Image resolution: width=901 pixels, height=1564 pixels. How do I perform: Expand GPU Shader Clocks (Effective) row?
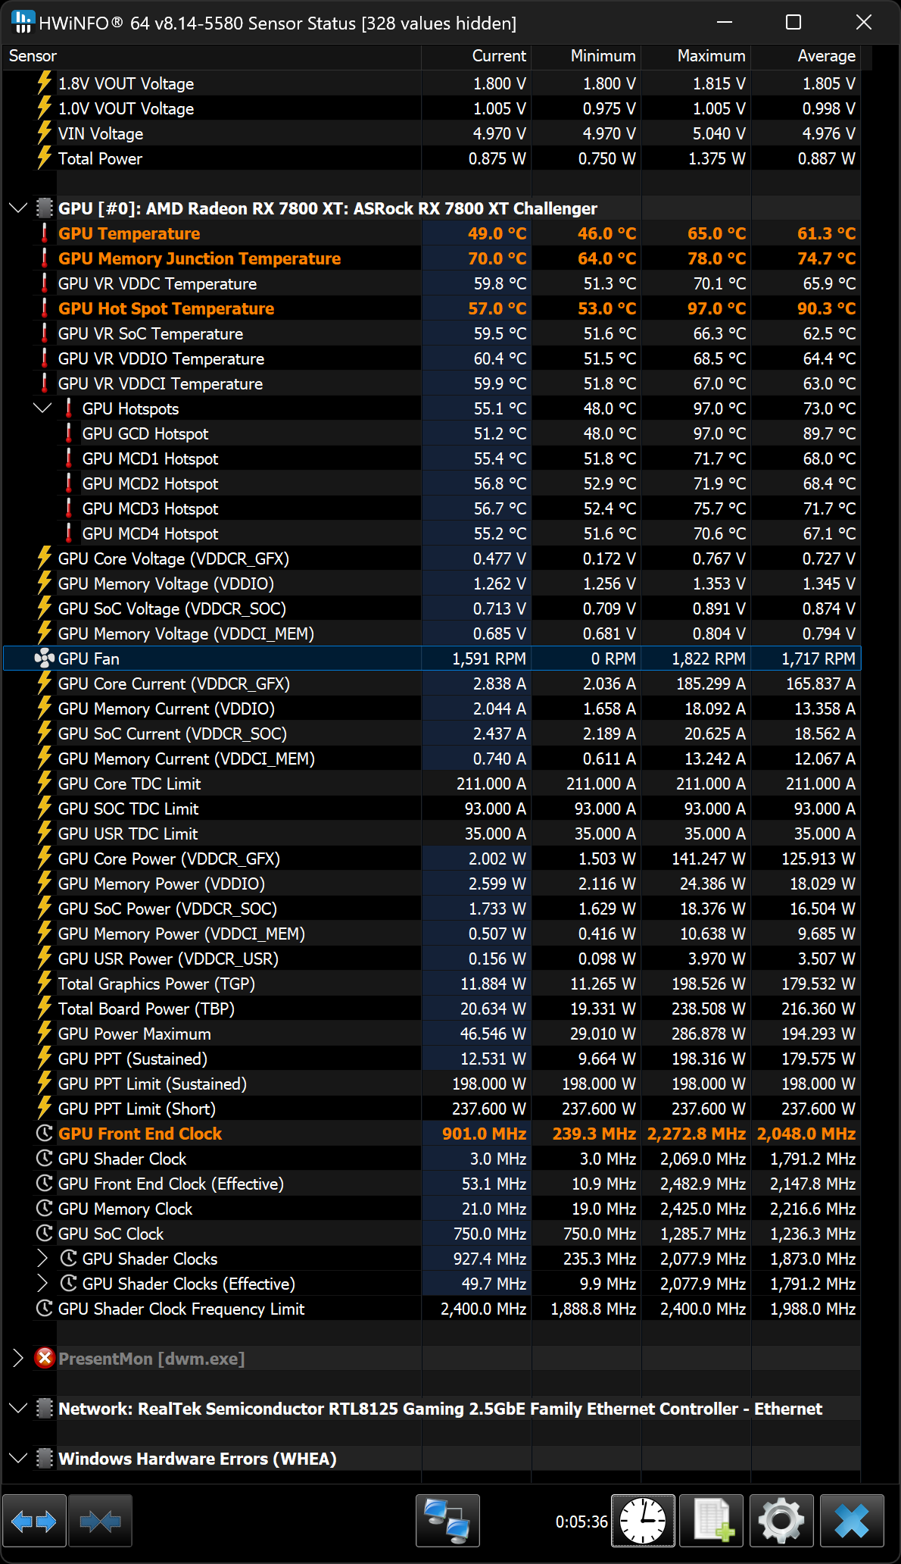(42, 1283)
